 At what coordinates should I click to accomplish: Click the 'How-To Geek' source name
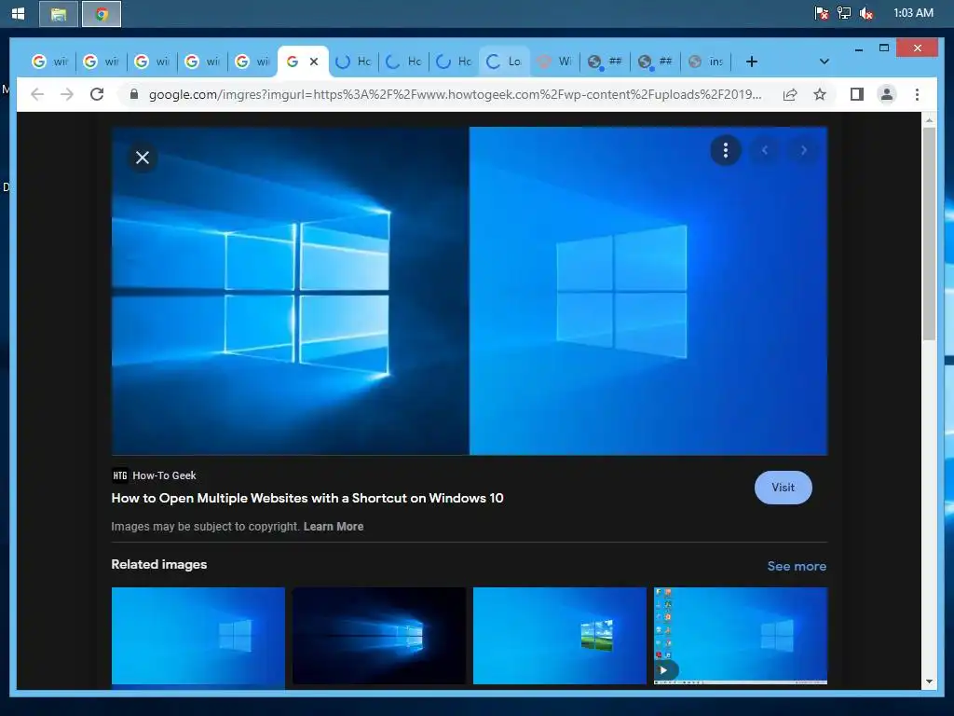coord(164,475)
